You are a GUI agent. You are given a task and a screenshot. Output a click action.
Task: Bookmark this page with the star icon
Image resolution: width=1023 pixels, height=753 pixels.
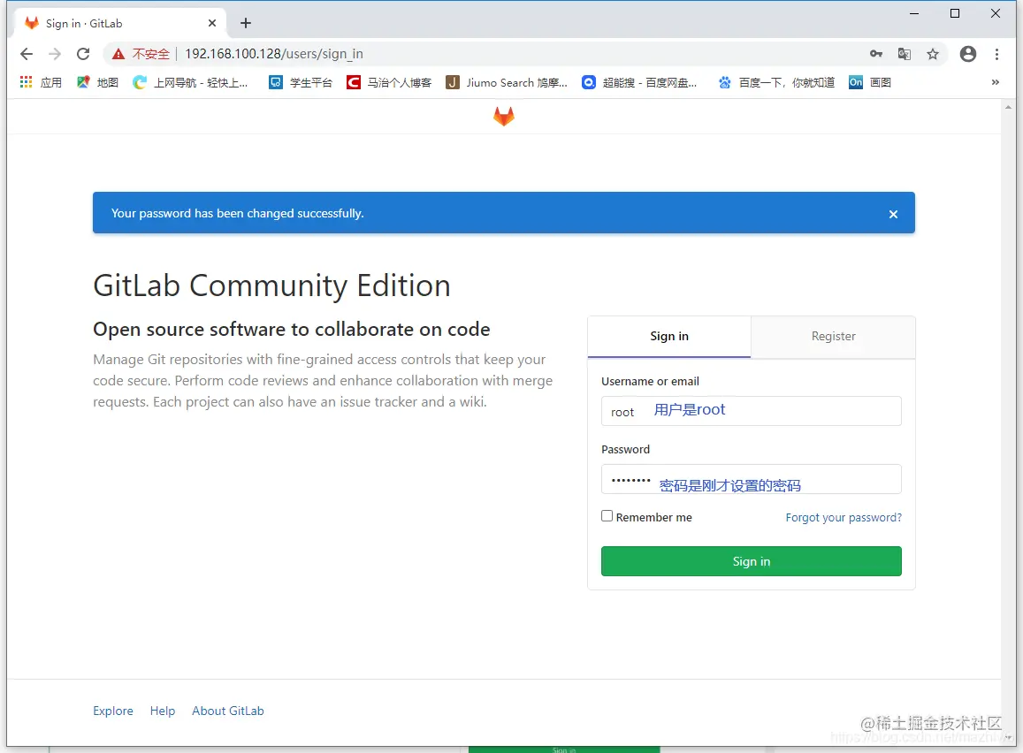tap(933, 53)
